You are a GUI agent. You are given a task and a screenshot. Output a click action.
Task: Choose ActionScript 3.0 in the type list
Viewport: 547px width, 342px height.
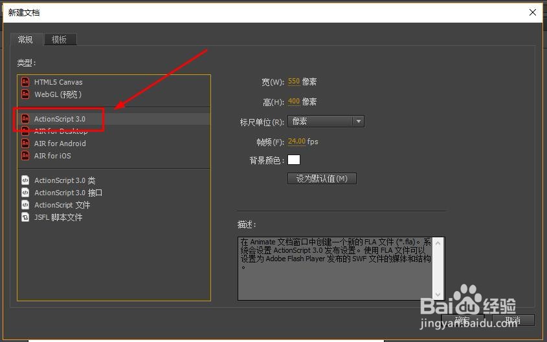(114, 119)
